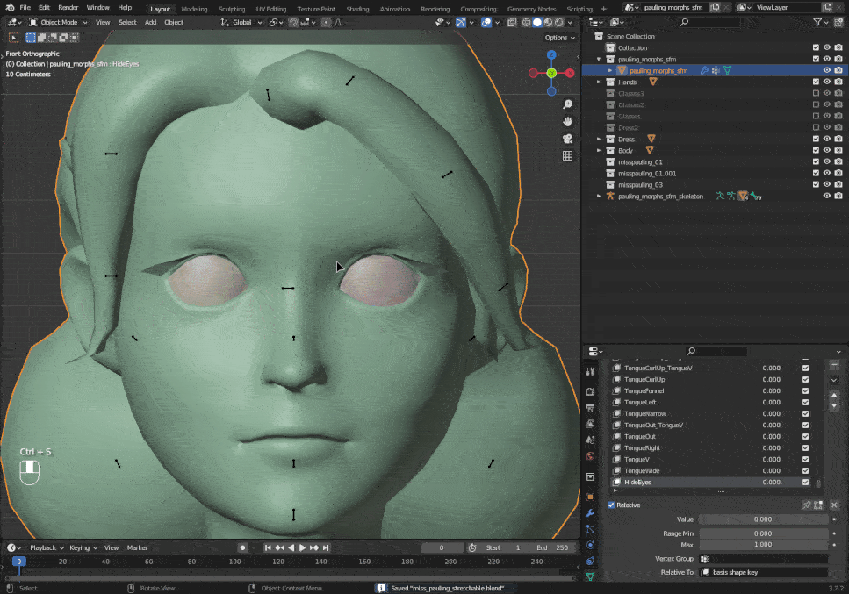This screenshot has width=849, height=594.
Task: Click the zoom magnifier gizmo in viewport
Action: pos(567,104)
